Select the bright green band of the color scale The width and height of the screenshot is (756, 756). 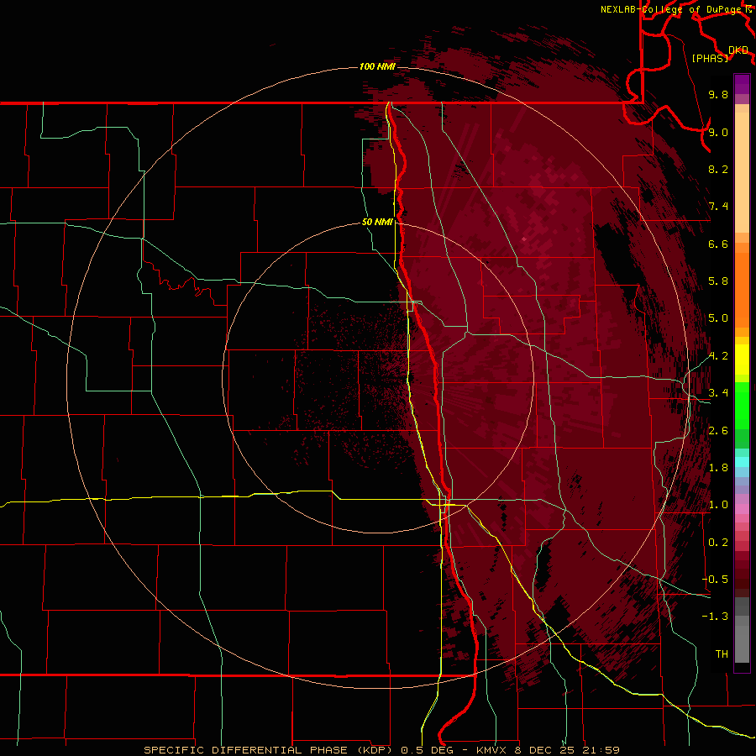742,406
